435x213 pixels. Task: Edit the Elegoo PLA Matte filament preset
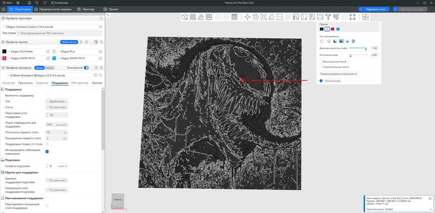[x=48, y=51]
